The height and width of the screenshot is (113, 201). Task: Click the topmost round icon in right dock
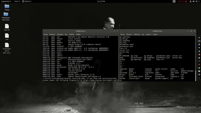click(199, 38)
